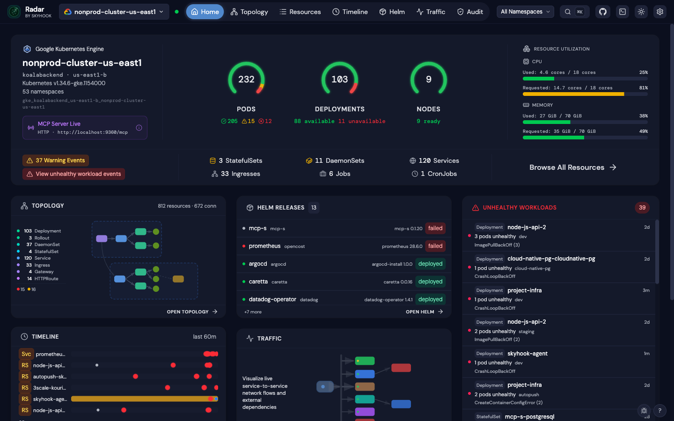Open node-js-api-2 staging unhealthy workload

559,330
